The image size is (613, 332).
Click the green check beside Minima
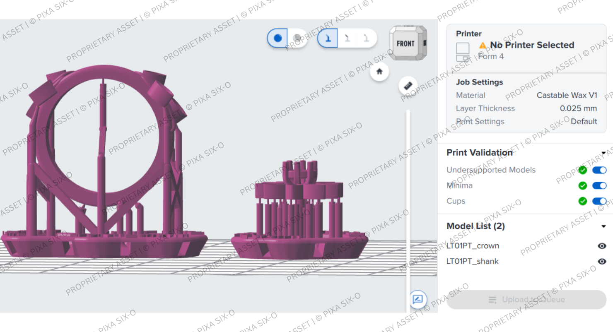[583, 185]
